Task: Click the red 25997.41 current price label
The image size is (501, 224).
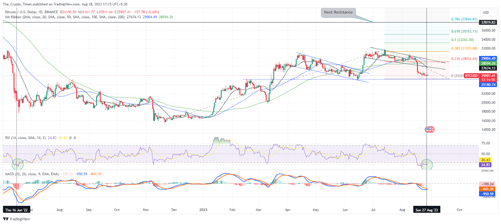Action: click(488, 76)
